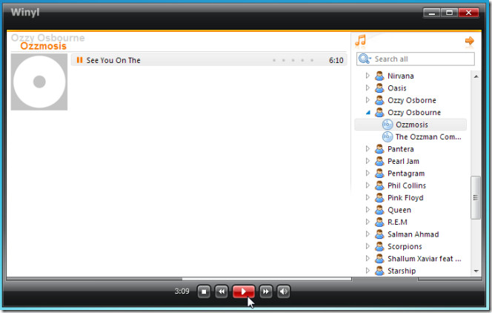Click the 6:10 track duration
The width and height of the screenshot is (492, 313).
[336, 60]
